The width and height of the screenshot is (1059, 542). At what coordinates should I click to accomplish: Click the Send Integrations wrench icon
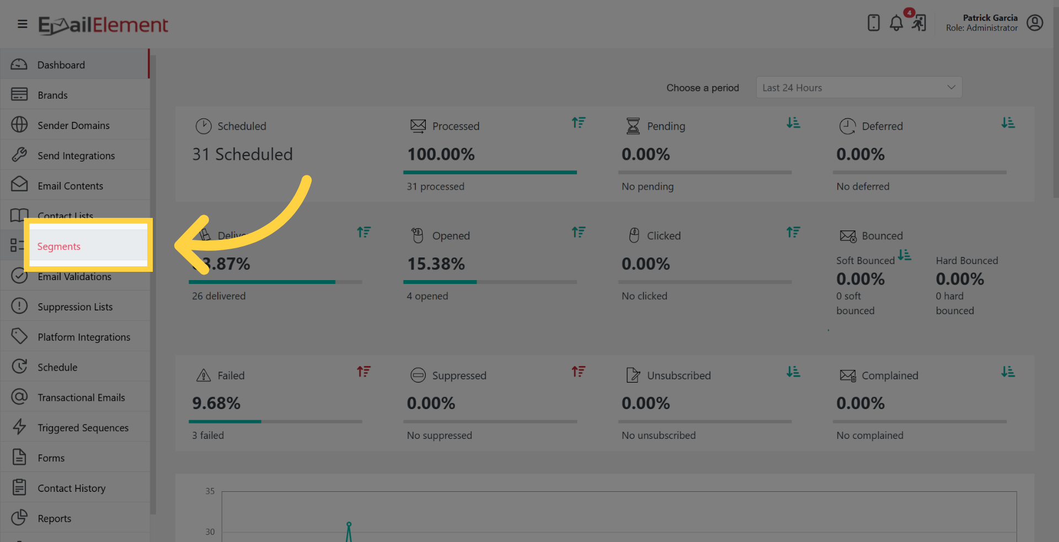click(x=19, y=155)
